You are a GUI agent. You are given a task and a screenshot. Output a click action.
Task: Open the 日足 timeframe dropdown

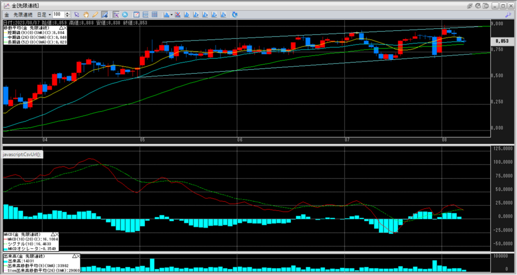(x=43, y=15)
